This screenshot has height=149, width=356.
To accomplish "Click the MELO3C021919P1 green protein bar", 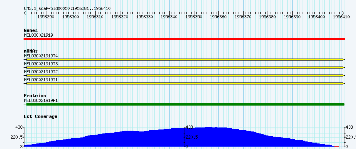I will click(x=184, y=104).
